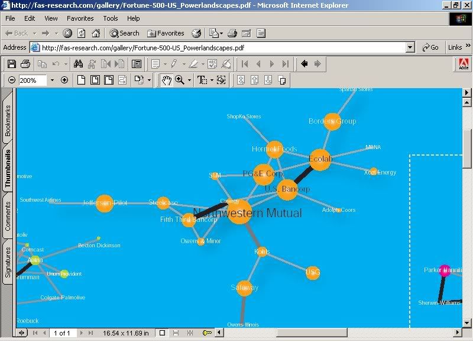Click the Zoom In plus button

point(64,80)
